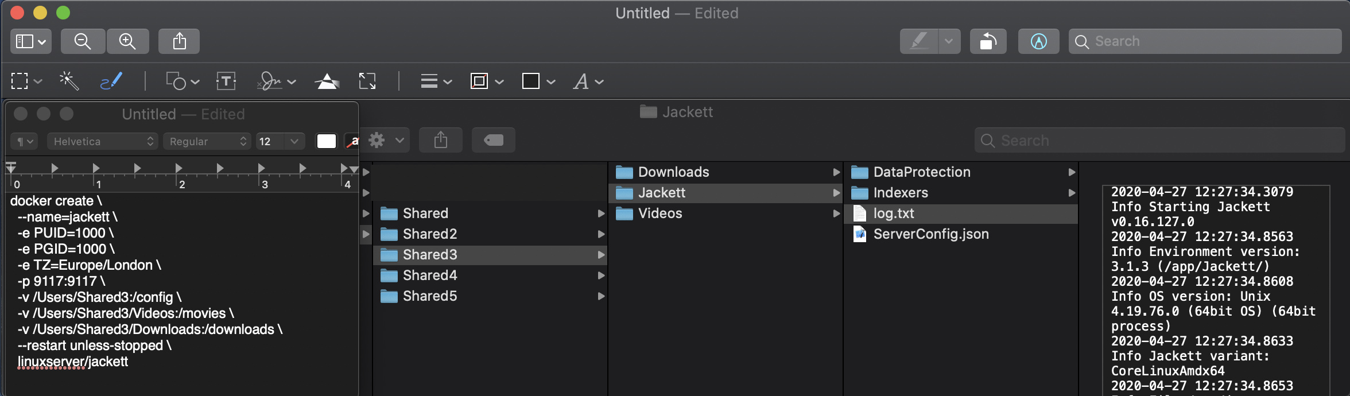Open the Indexers folder
This screenshot has width=1350, height=396.
(900, 193)
